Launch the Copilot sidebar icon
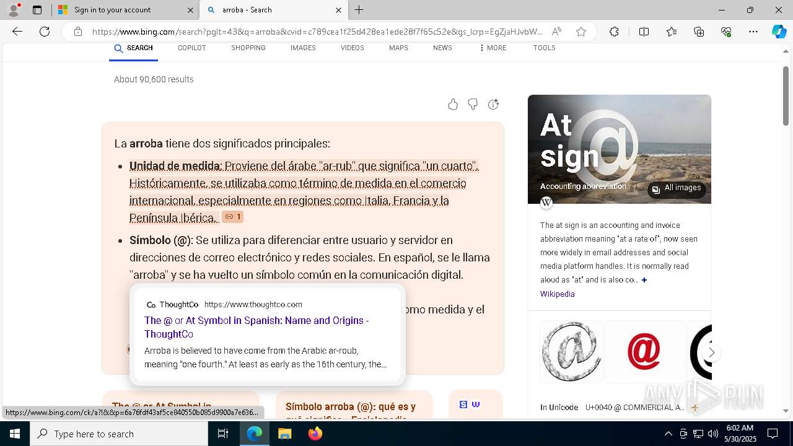 point(779,32)
